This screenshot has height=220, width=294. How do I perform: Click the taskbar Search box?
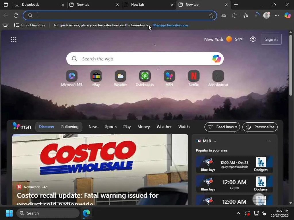coord(48,213)
